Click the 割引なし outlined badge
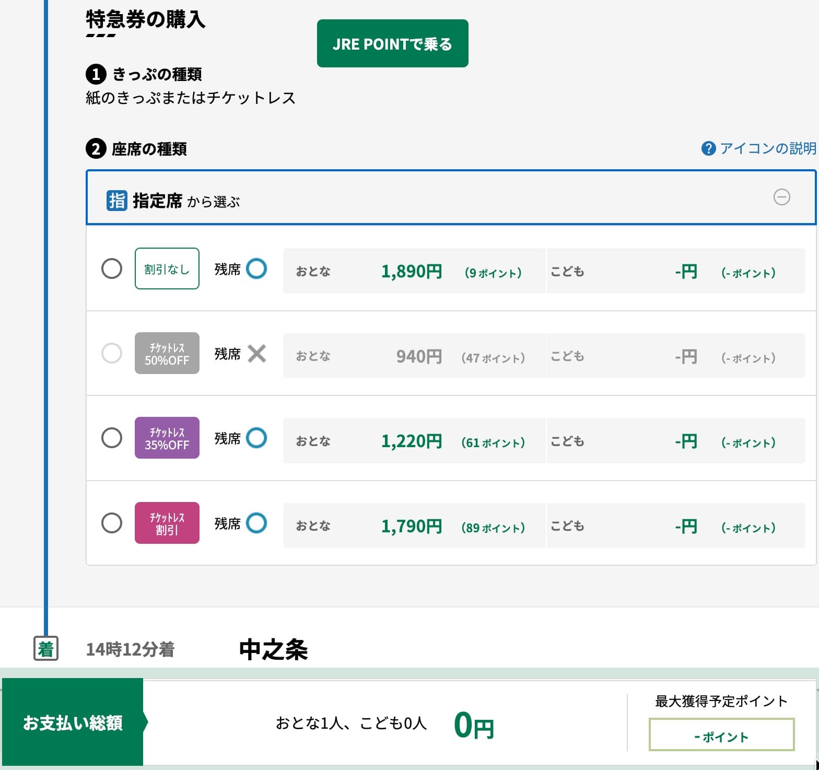Screen dimensions: 819x770 click(x=167, y=269)
